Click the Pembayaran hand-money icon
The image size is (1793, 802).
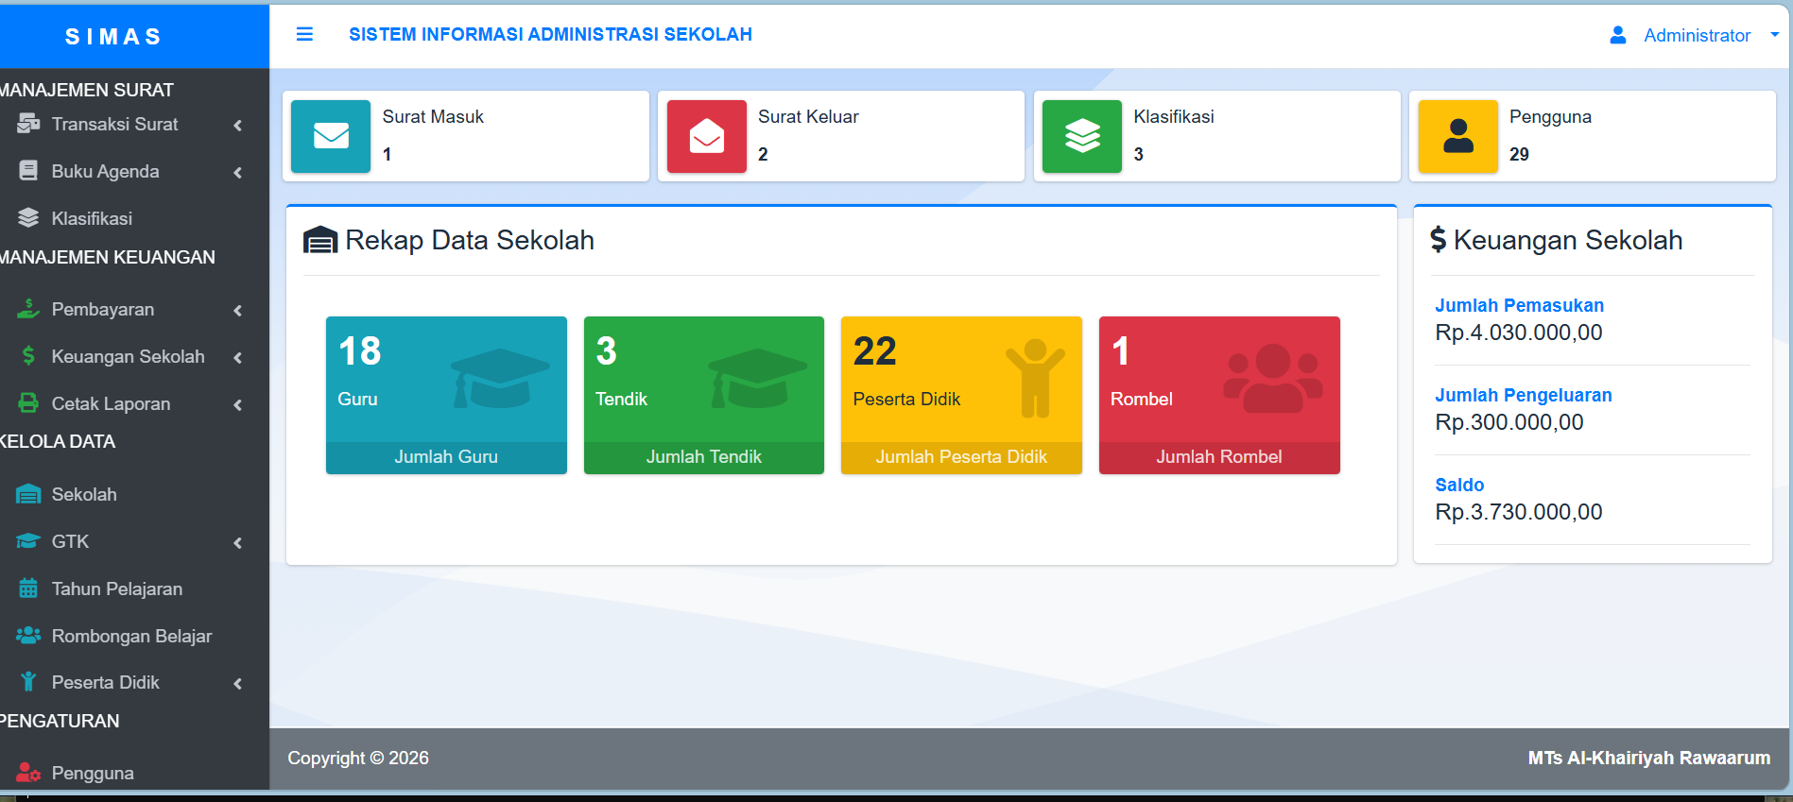coord(28,309)
